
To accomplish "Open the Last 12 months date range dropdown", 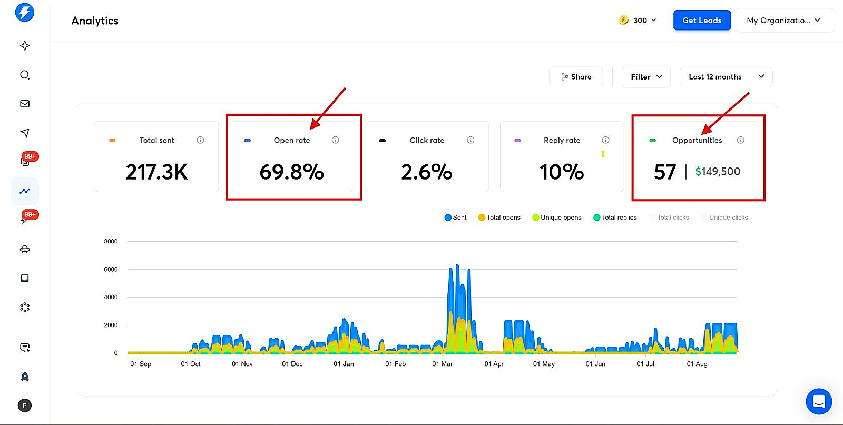I will coord(726,76).
